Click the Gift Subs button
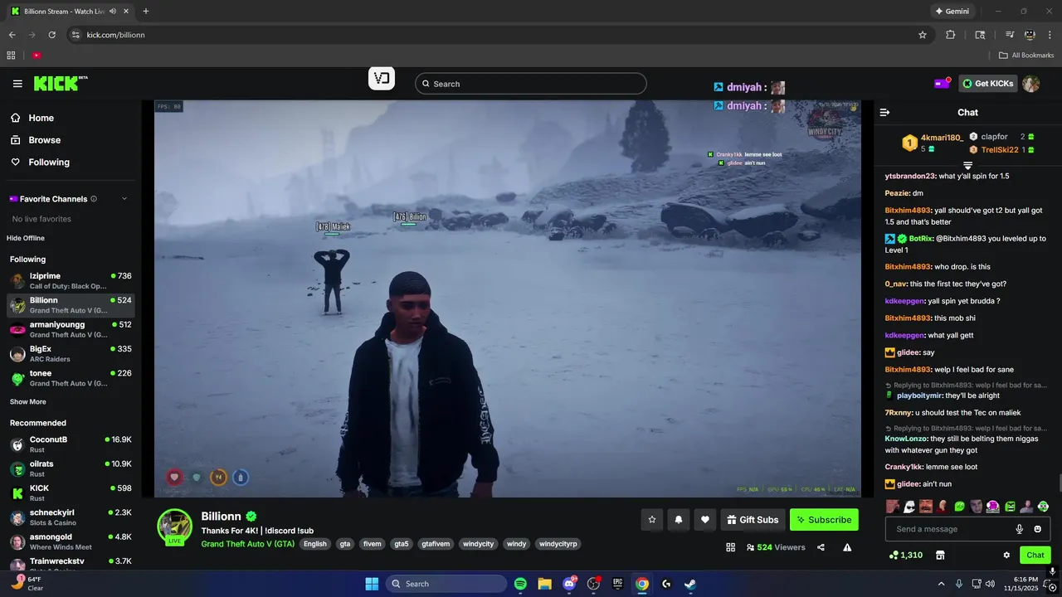This screenshot has width=1062, height=597. pos(753,520)
